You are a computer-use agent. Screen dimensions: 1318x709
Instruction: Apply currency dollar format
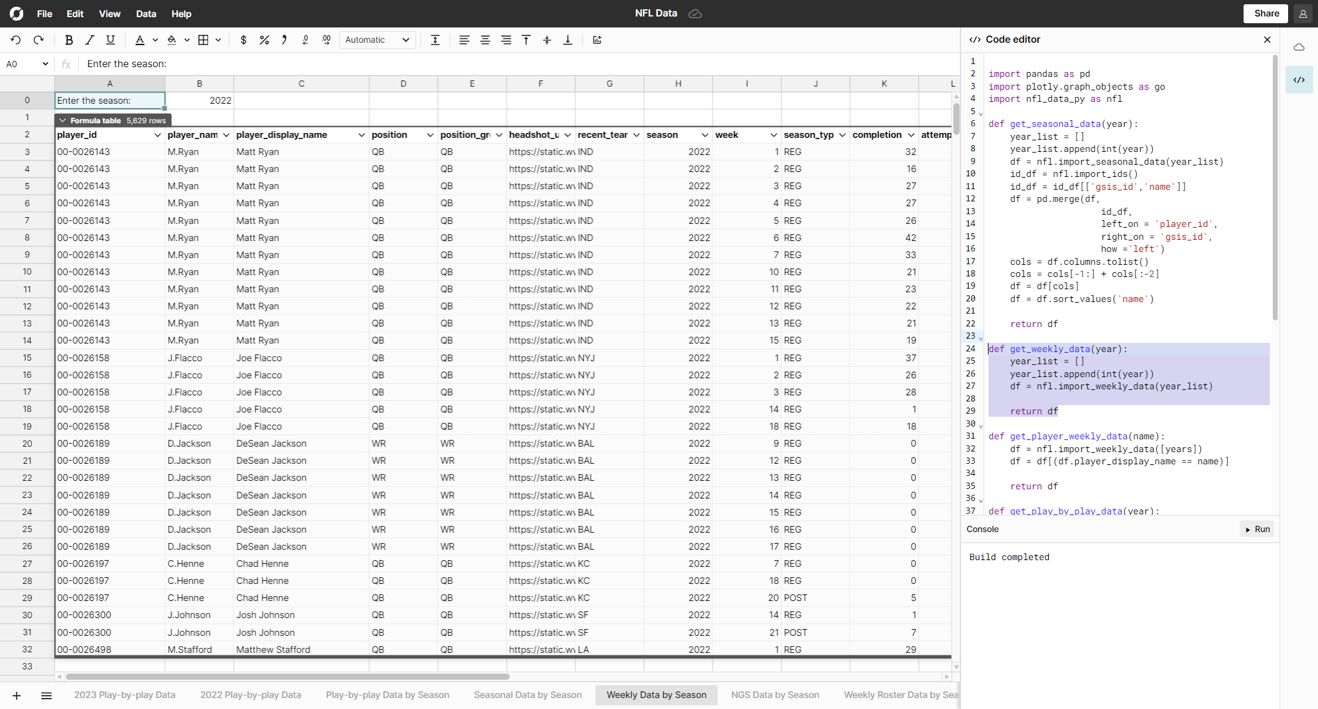243,40
